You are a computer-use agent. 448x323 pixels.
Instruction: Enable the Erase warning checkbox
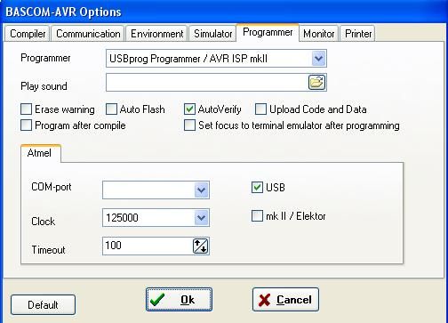(26, 109)
